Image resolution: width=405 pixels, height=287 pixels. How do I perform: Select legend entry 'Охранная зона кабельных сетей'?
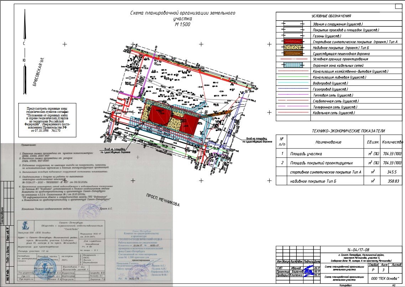click(338, 66)
